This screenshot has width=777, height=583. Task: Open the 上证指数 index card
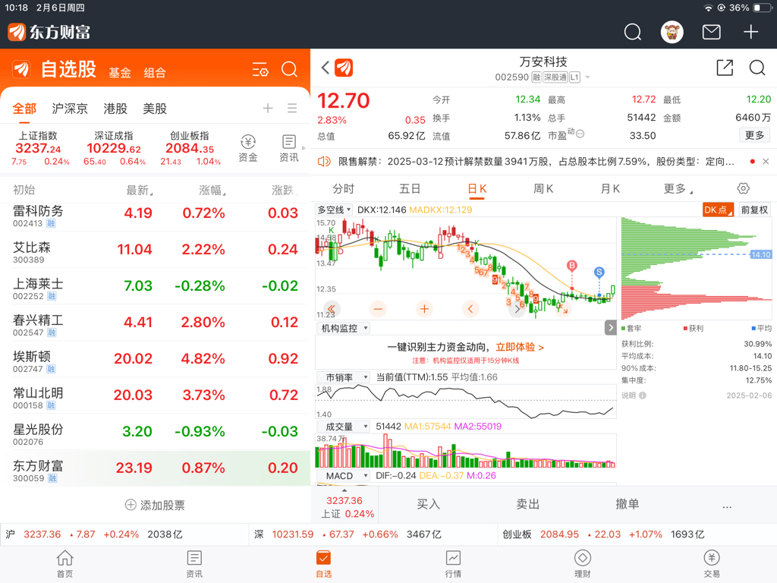tap(39, 148)
